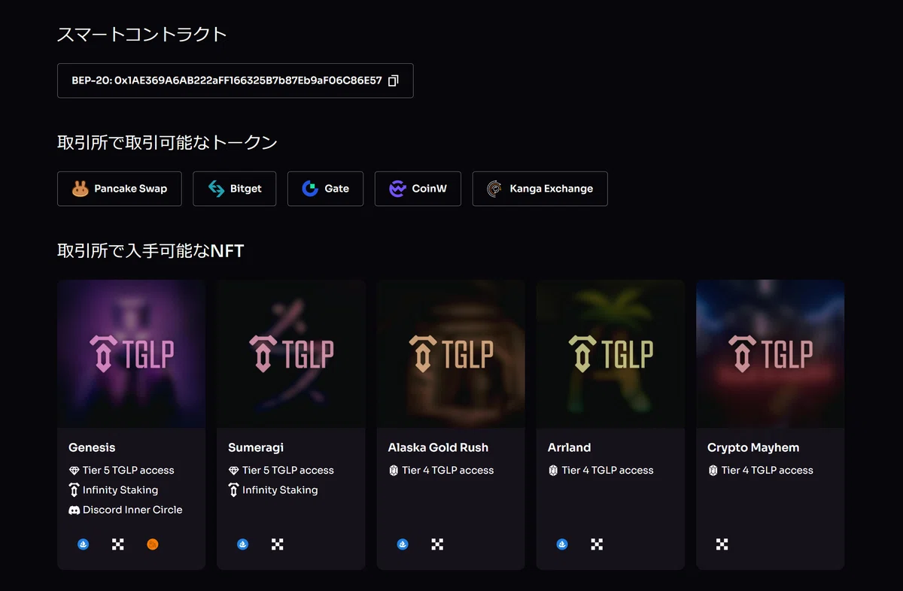The width and height of the screenshot is (903, 591).
Task: Click the "スマートコントラクト" heading
Action: click(x=142, y=34)
